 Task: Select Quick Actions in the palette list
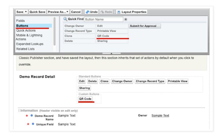pyautogui.click(x=26, y=31)
